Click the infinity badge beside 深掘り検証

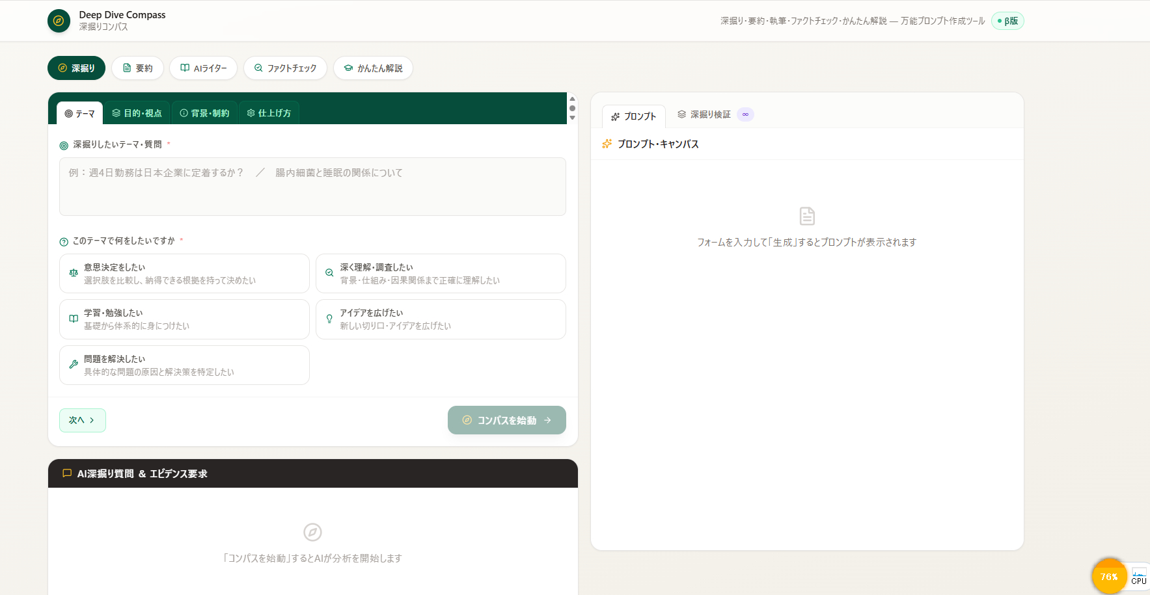click(746, 114)
